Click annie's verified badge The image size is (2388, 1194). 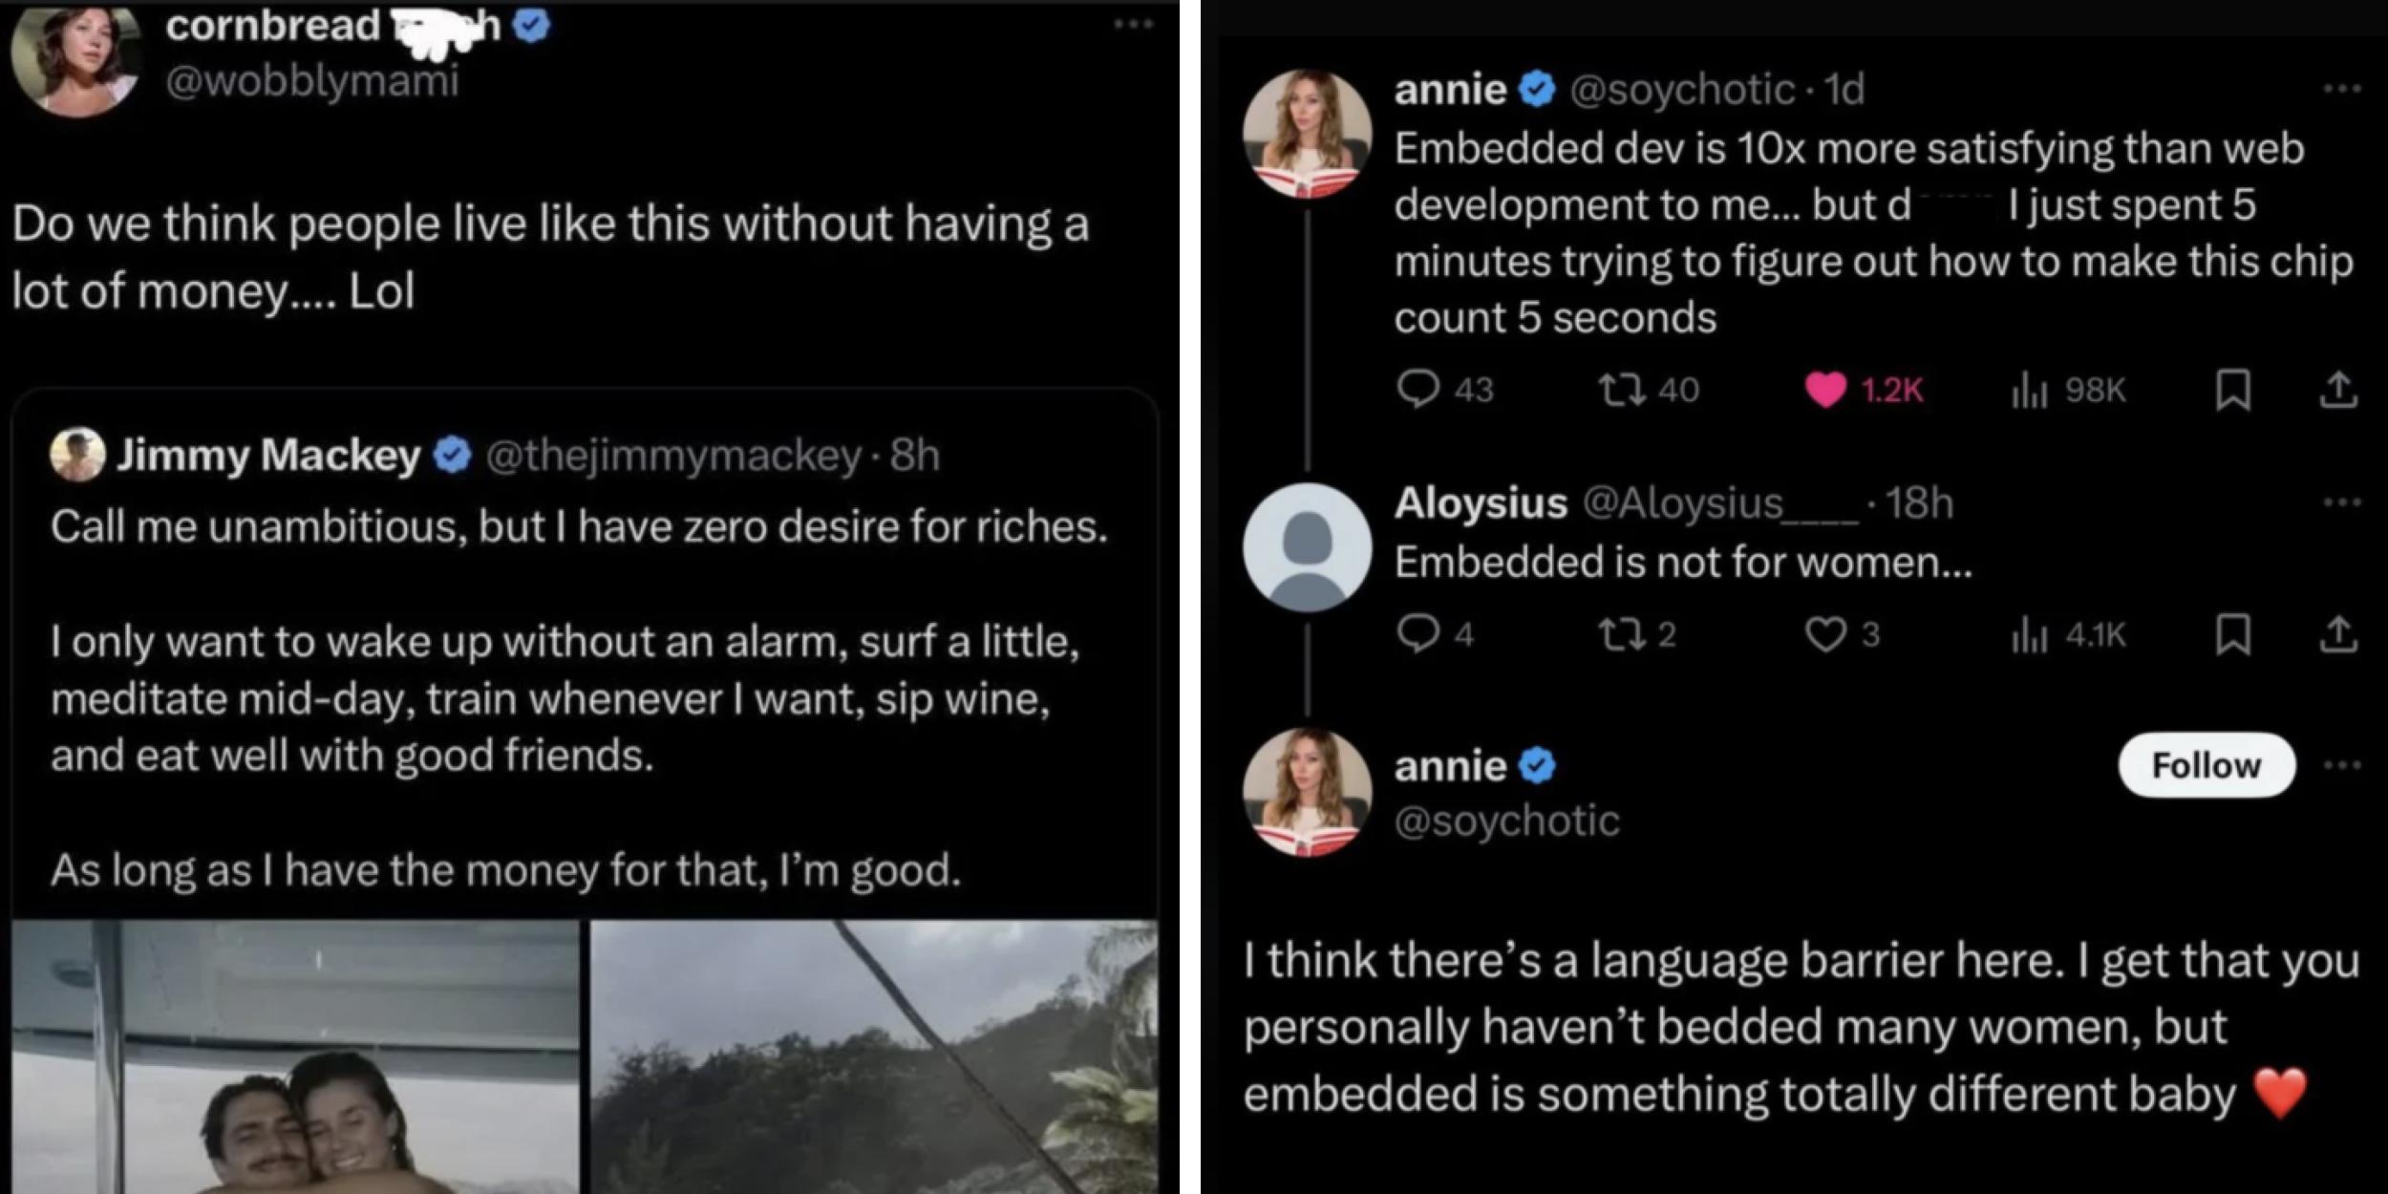pos(1536,87)
